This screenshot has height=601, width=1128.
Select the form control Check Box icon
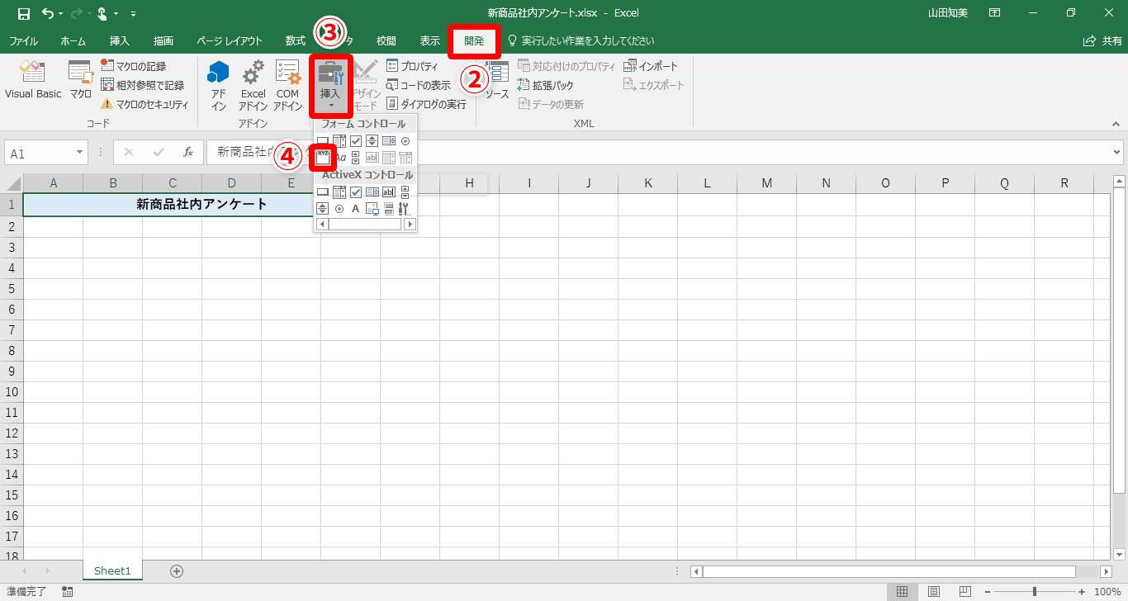pos(356,141)
